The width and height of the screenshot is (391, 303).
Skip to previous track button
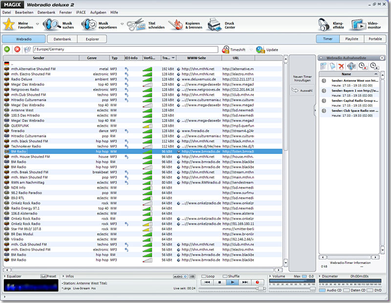pyautogui.click(x=207, y=282)
